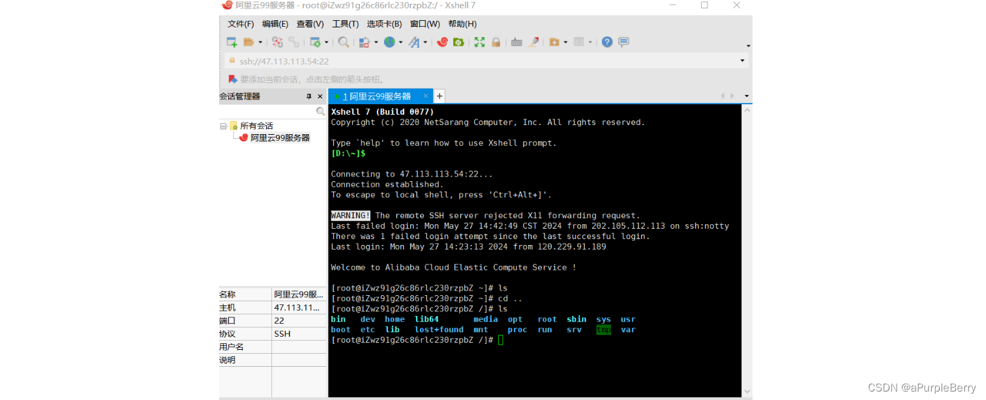Expand the properties icon dropdown arrow
The height and width of the screenshot is (400, 986).
pyautogui.click(x=327, y=42)
